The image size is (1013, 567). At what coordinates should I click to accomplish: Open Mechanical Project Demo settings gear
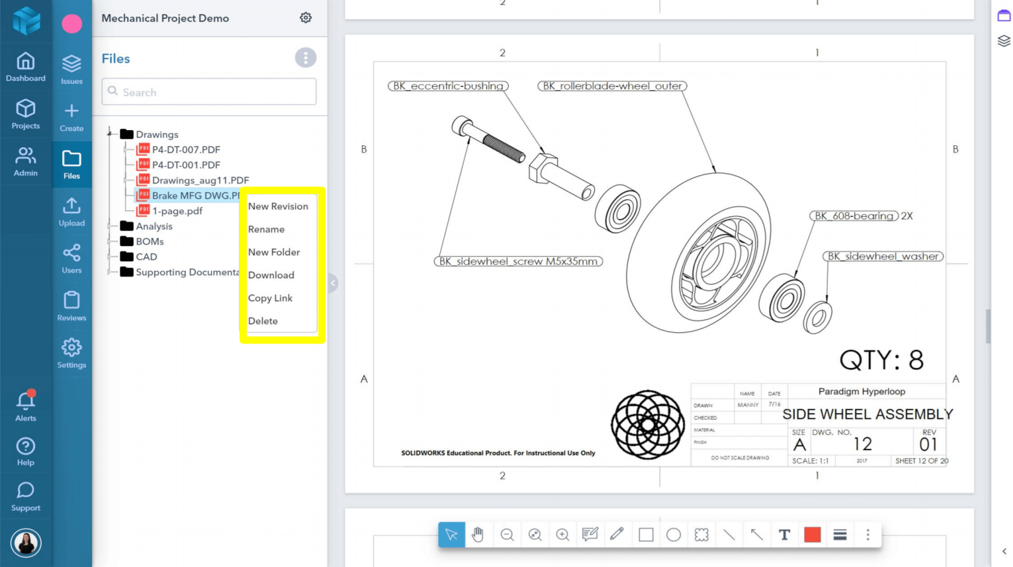point(305,18)
